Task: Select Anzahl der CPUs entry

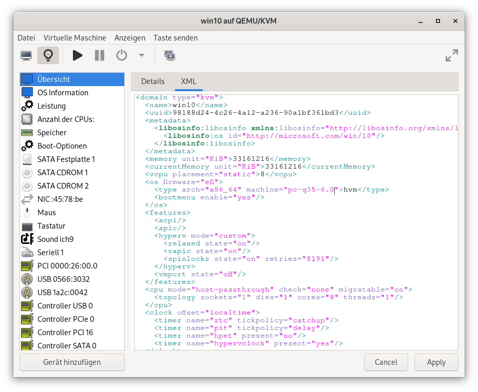Action: [72, 119]
